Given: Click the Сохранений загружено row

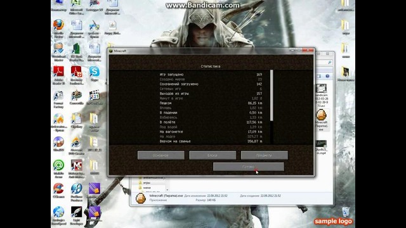Looking at the screenshot, I should click(x=211, y=84).
